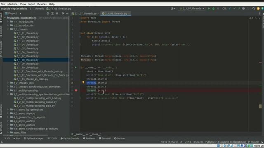Open the Terminal tool window
Viewport: 264px width, 148px height.
(x=105, y=139)
